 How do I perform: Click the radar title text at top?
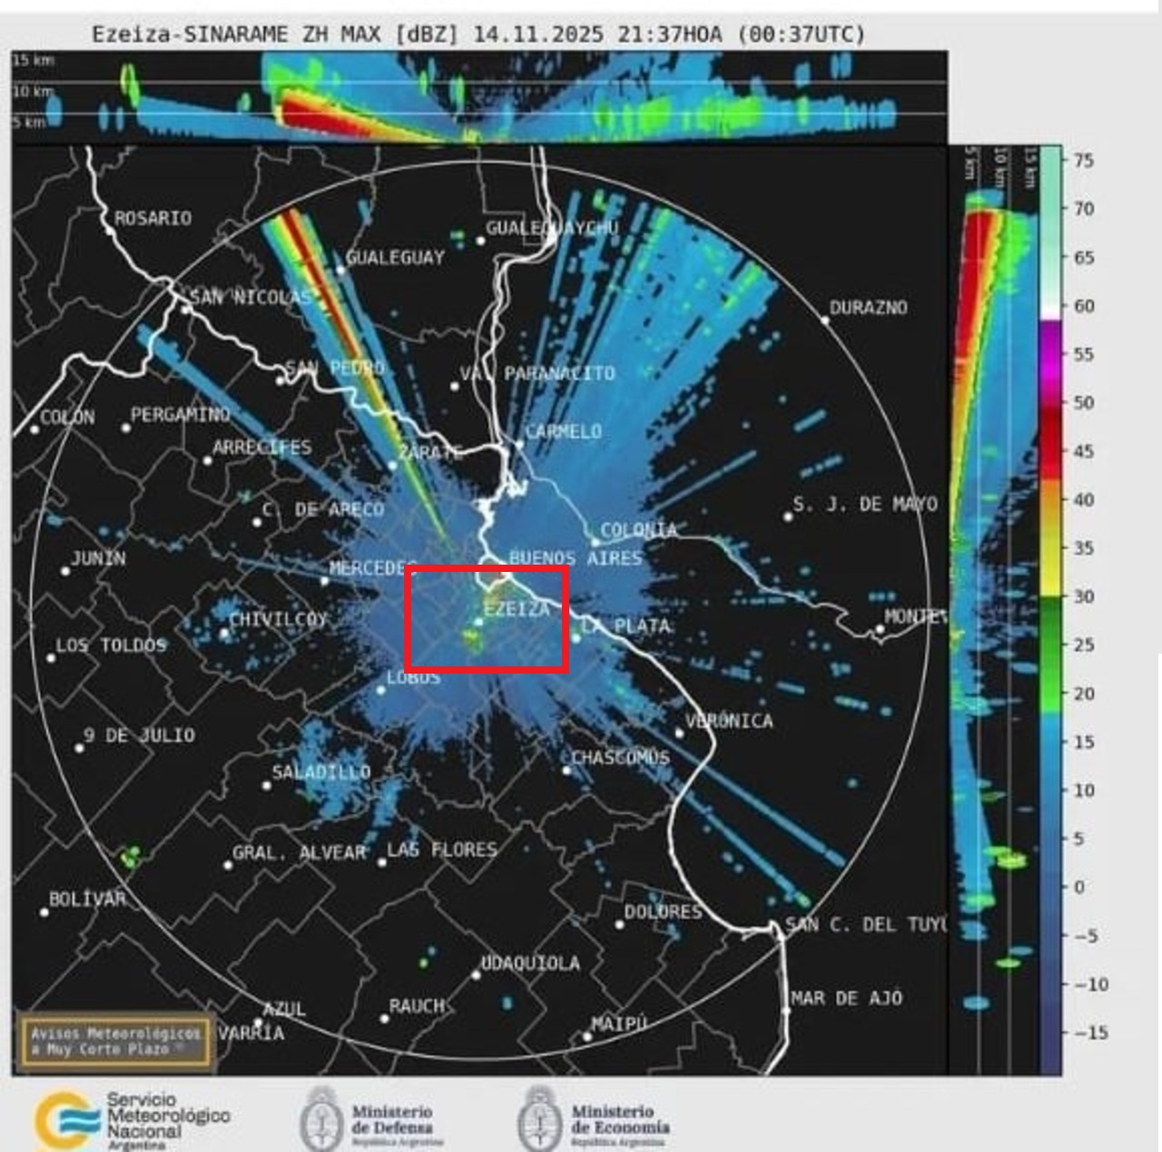tap(478, 34)
